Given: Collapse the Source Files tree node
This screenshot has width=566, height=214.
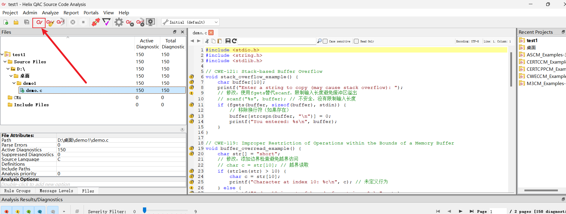Looking at the screenshot, I should pyautogui.click(x=5, y=61).
